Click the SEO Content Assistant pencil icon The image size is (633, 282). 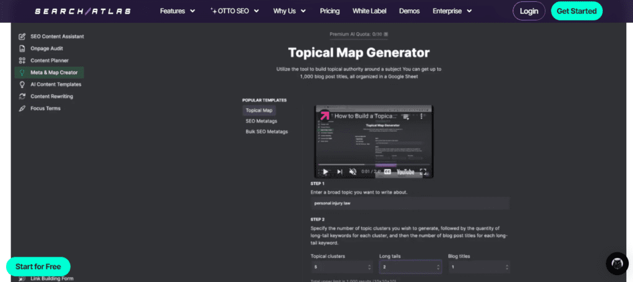coord(22,36)
